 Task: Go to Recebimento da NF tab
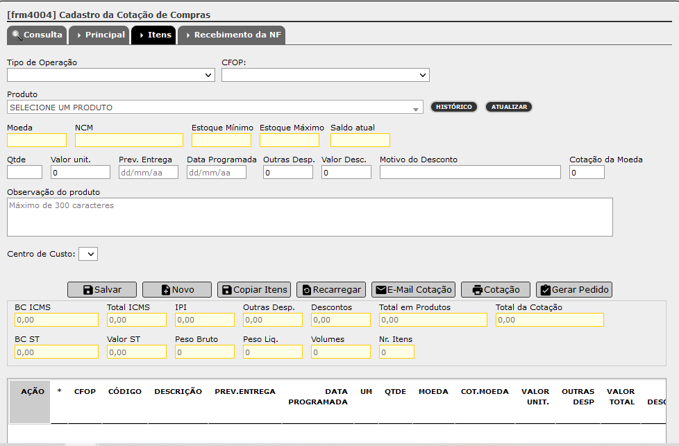click(232, 35)
